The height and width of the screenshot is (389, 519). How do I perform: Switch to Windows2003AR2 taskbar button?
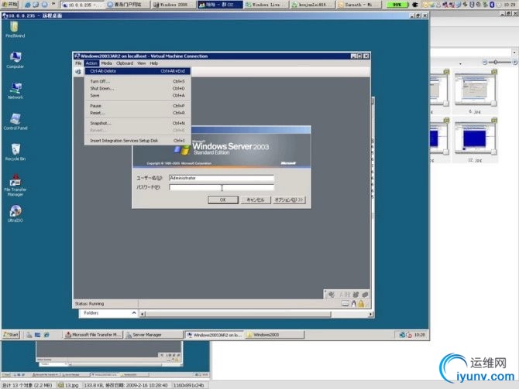click(214, 335)
